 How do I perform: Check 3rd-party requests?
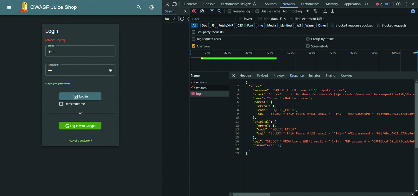pyautogui.click(x=194, y=32)
